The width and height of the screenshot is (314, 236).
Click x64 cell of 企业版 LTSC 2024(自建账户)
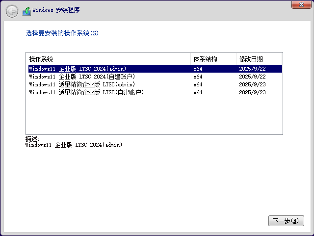coord(198,77)
